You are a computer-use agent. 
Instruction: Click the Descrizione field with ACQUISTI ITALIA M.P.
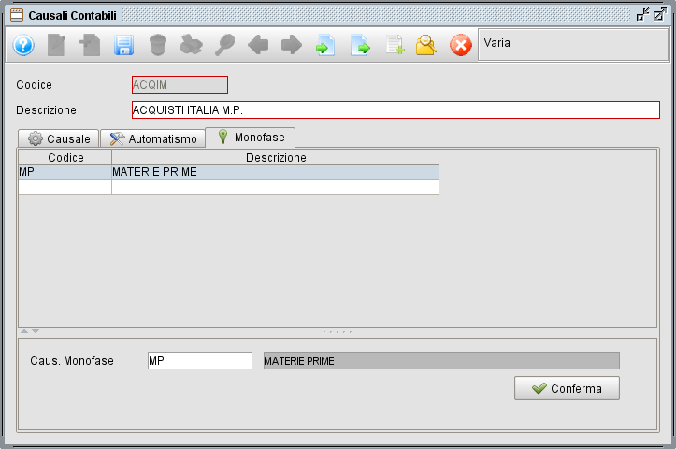click(x=395, y=110)
